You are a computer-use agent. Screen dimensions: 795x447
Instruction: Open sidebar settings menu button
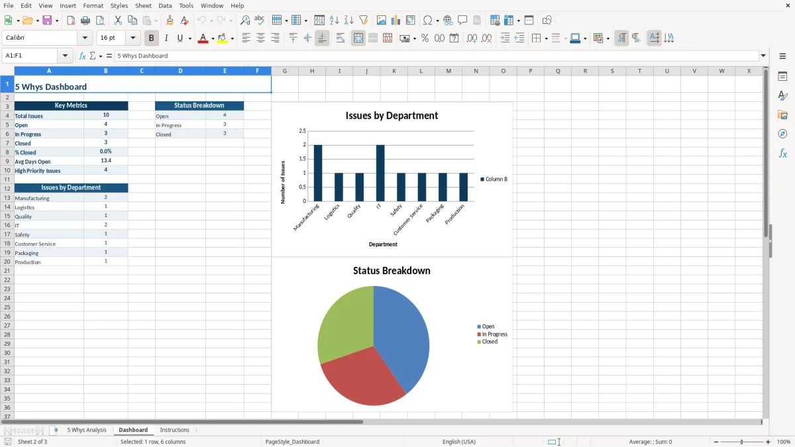(x=782, y=56)
